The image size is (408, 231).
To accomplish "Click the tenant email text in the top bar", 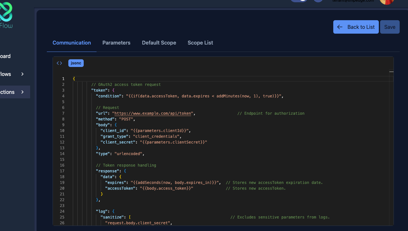I will pos(353,1).
